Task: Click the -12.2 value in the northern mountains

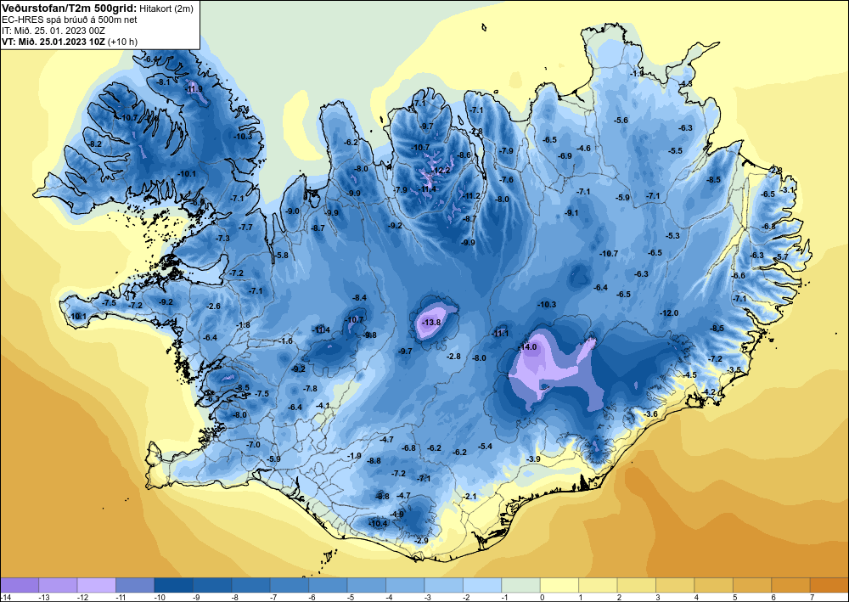Action: click(x=441, y=170)
